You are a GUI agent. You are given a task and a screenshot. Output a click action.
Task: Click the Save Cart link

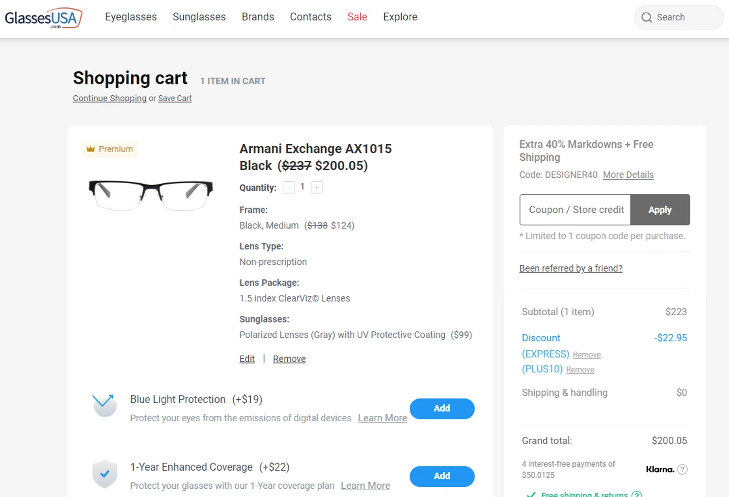[x=175, y=98]
